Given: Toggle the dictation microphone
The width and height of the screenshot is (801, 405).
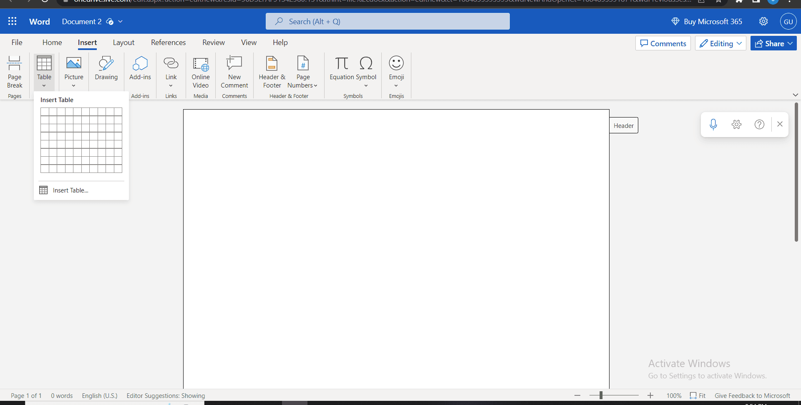Looking at the screenshot, I should pyautogui.click(x=713, y=124).
